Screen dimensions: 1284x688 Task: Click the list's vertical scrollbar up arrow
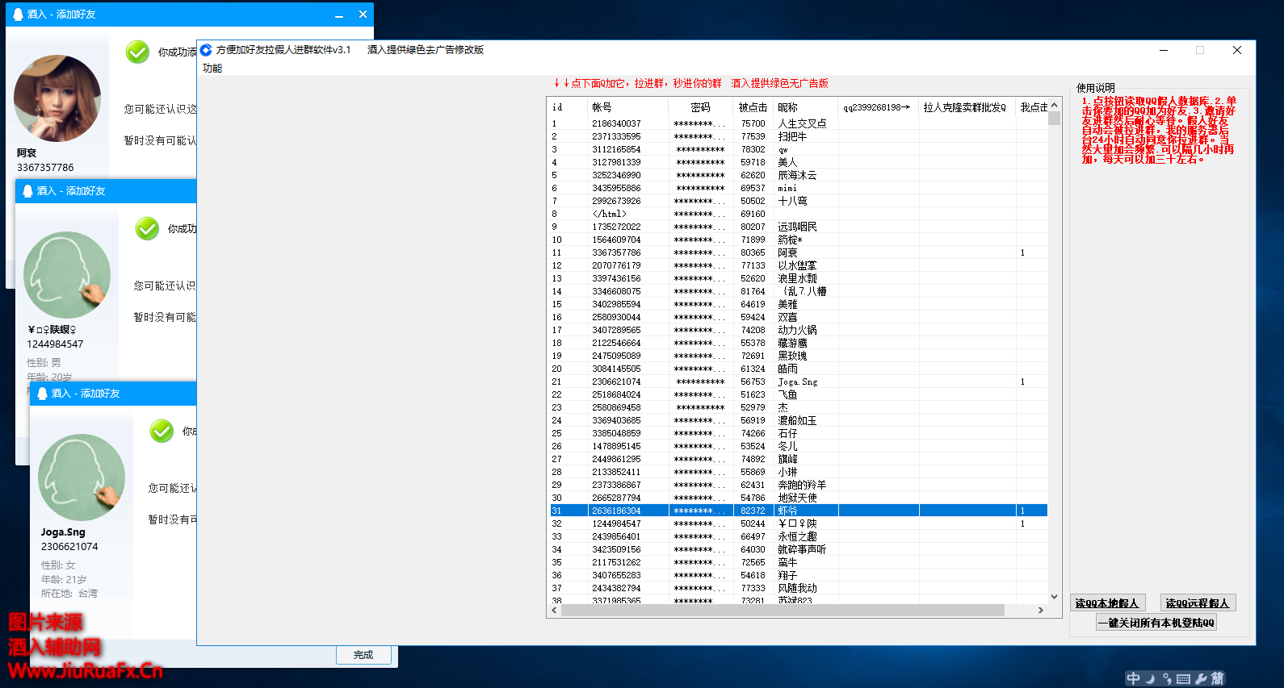[1054, 105]
